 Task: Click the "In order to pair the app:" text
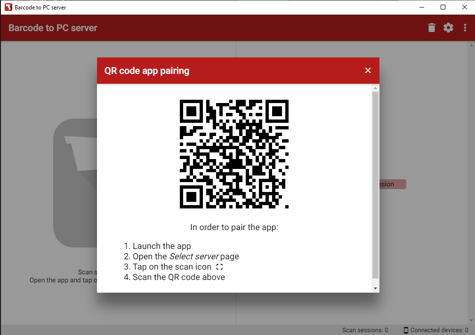[234, 227]
